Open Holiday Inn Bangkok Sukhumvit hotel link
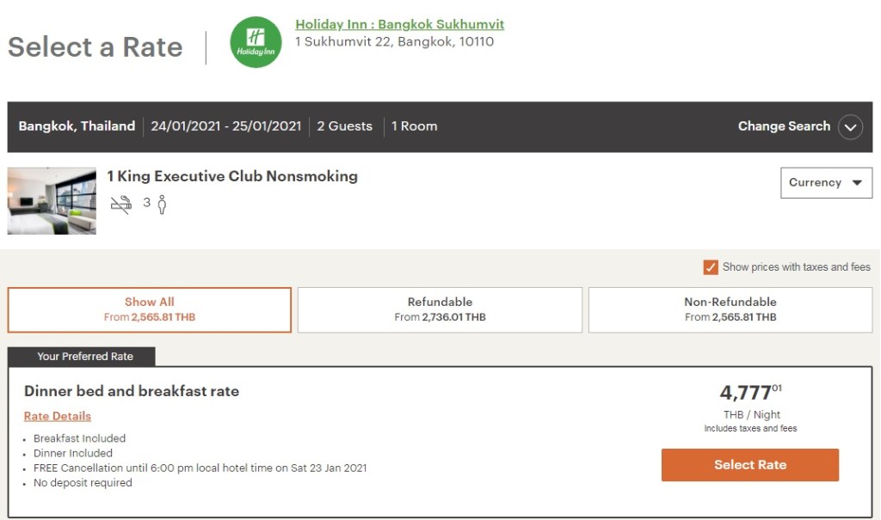 pyautogui.click(x=399, y=24)
